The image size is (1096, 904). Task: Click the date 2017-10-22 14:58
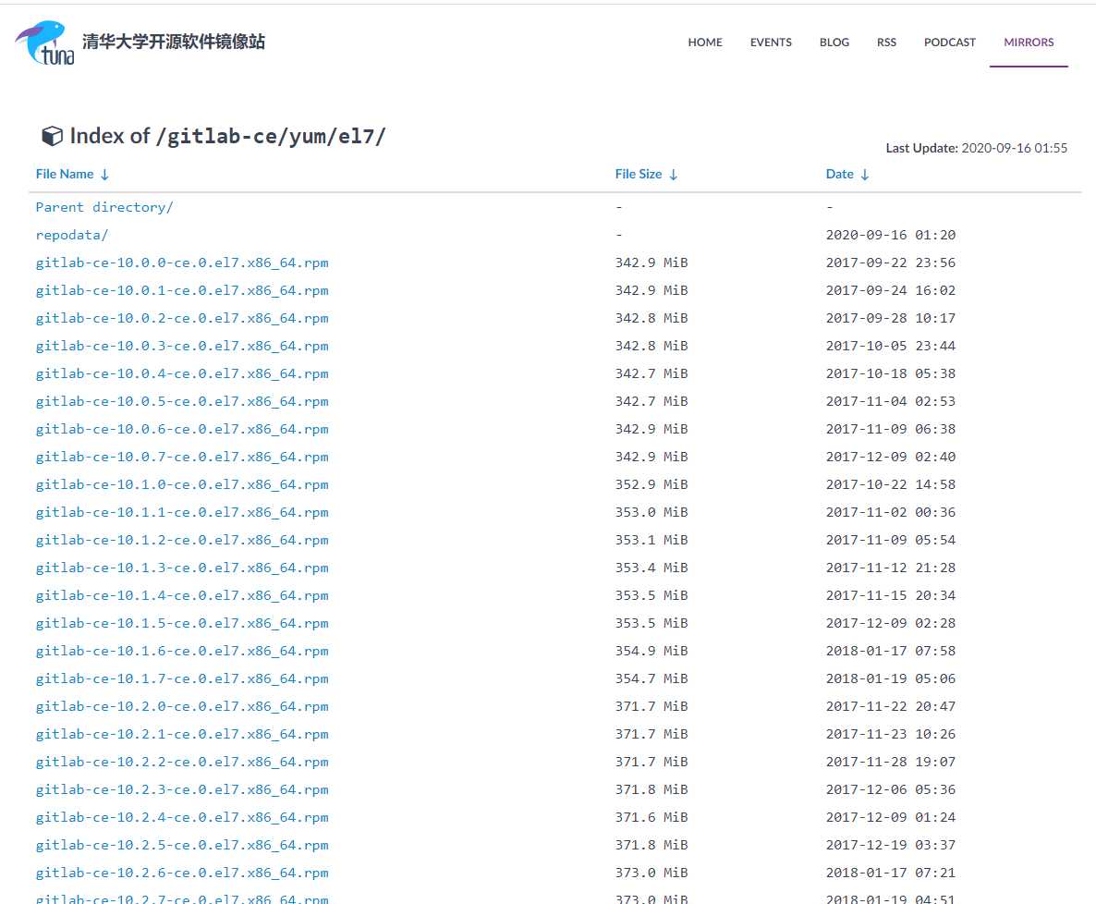tap(891, 484)
